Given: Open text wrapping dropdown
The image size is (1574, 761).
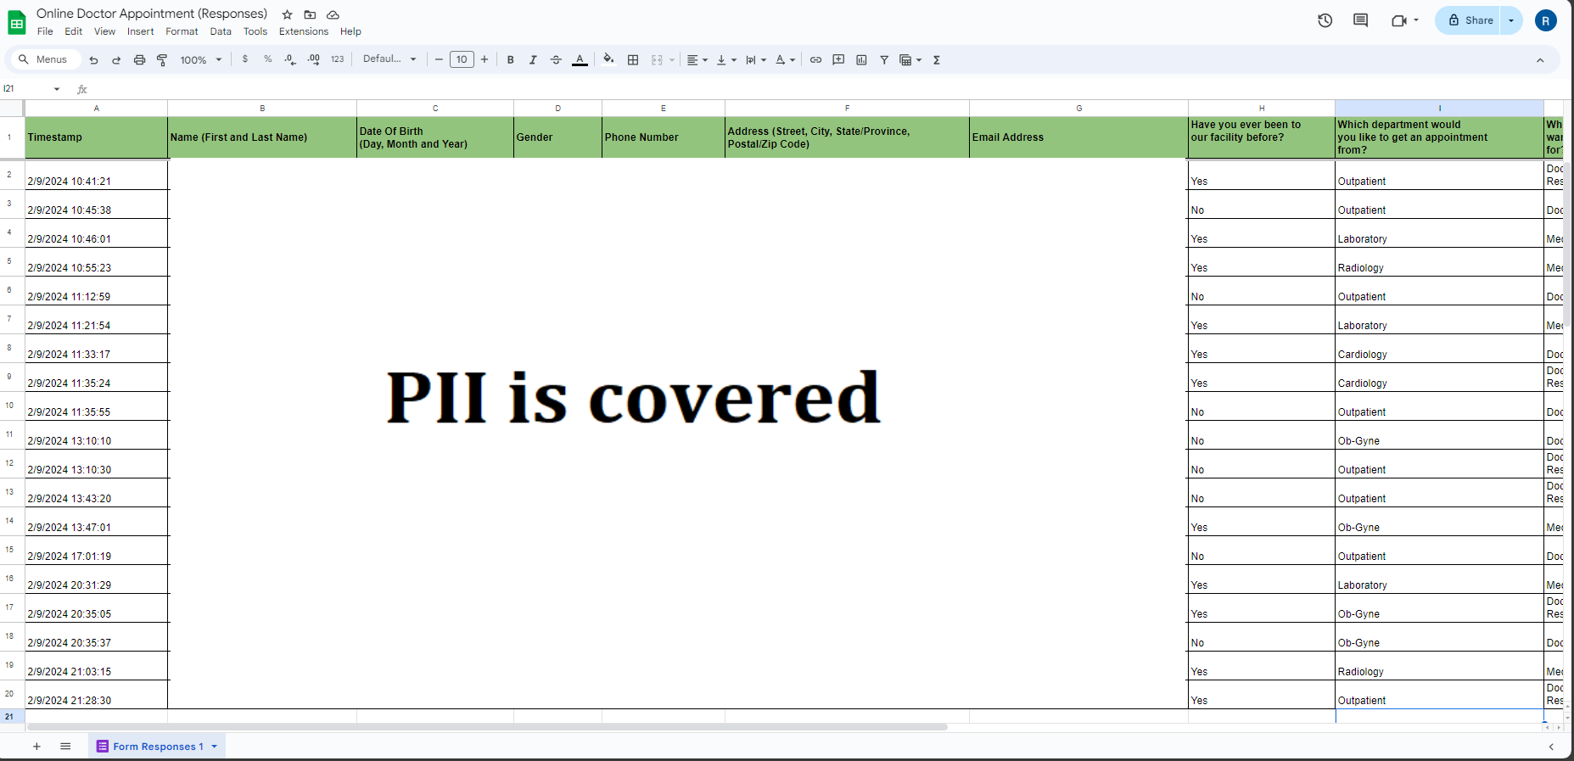Looking at the screenshot, I should (x=756, y=60).
